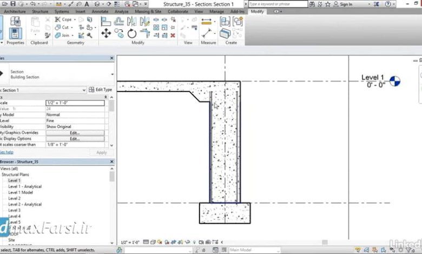Toggle the Properties palette button
This screenshot has height=254, width=422.
pyautogui.click(x=15, y=34)
